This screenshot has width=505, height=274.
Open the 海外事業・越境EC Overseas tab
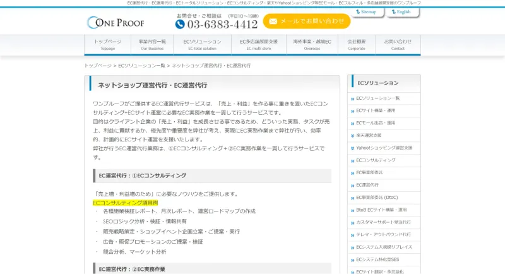point(312,44)
